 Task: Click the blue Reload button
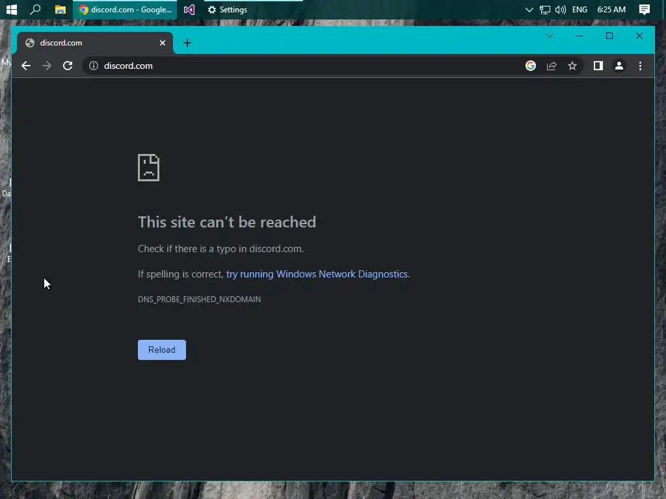(162, 350)
